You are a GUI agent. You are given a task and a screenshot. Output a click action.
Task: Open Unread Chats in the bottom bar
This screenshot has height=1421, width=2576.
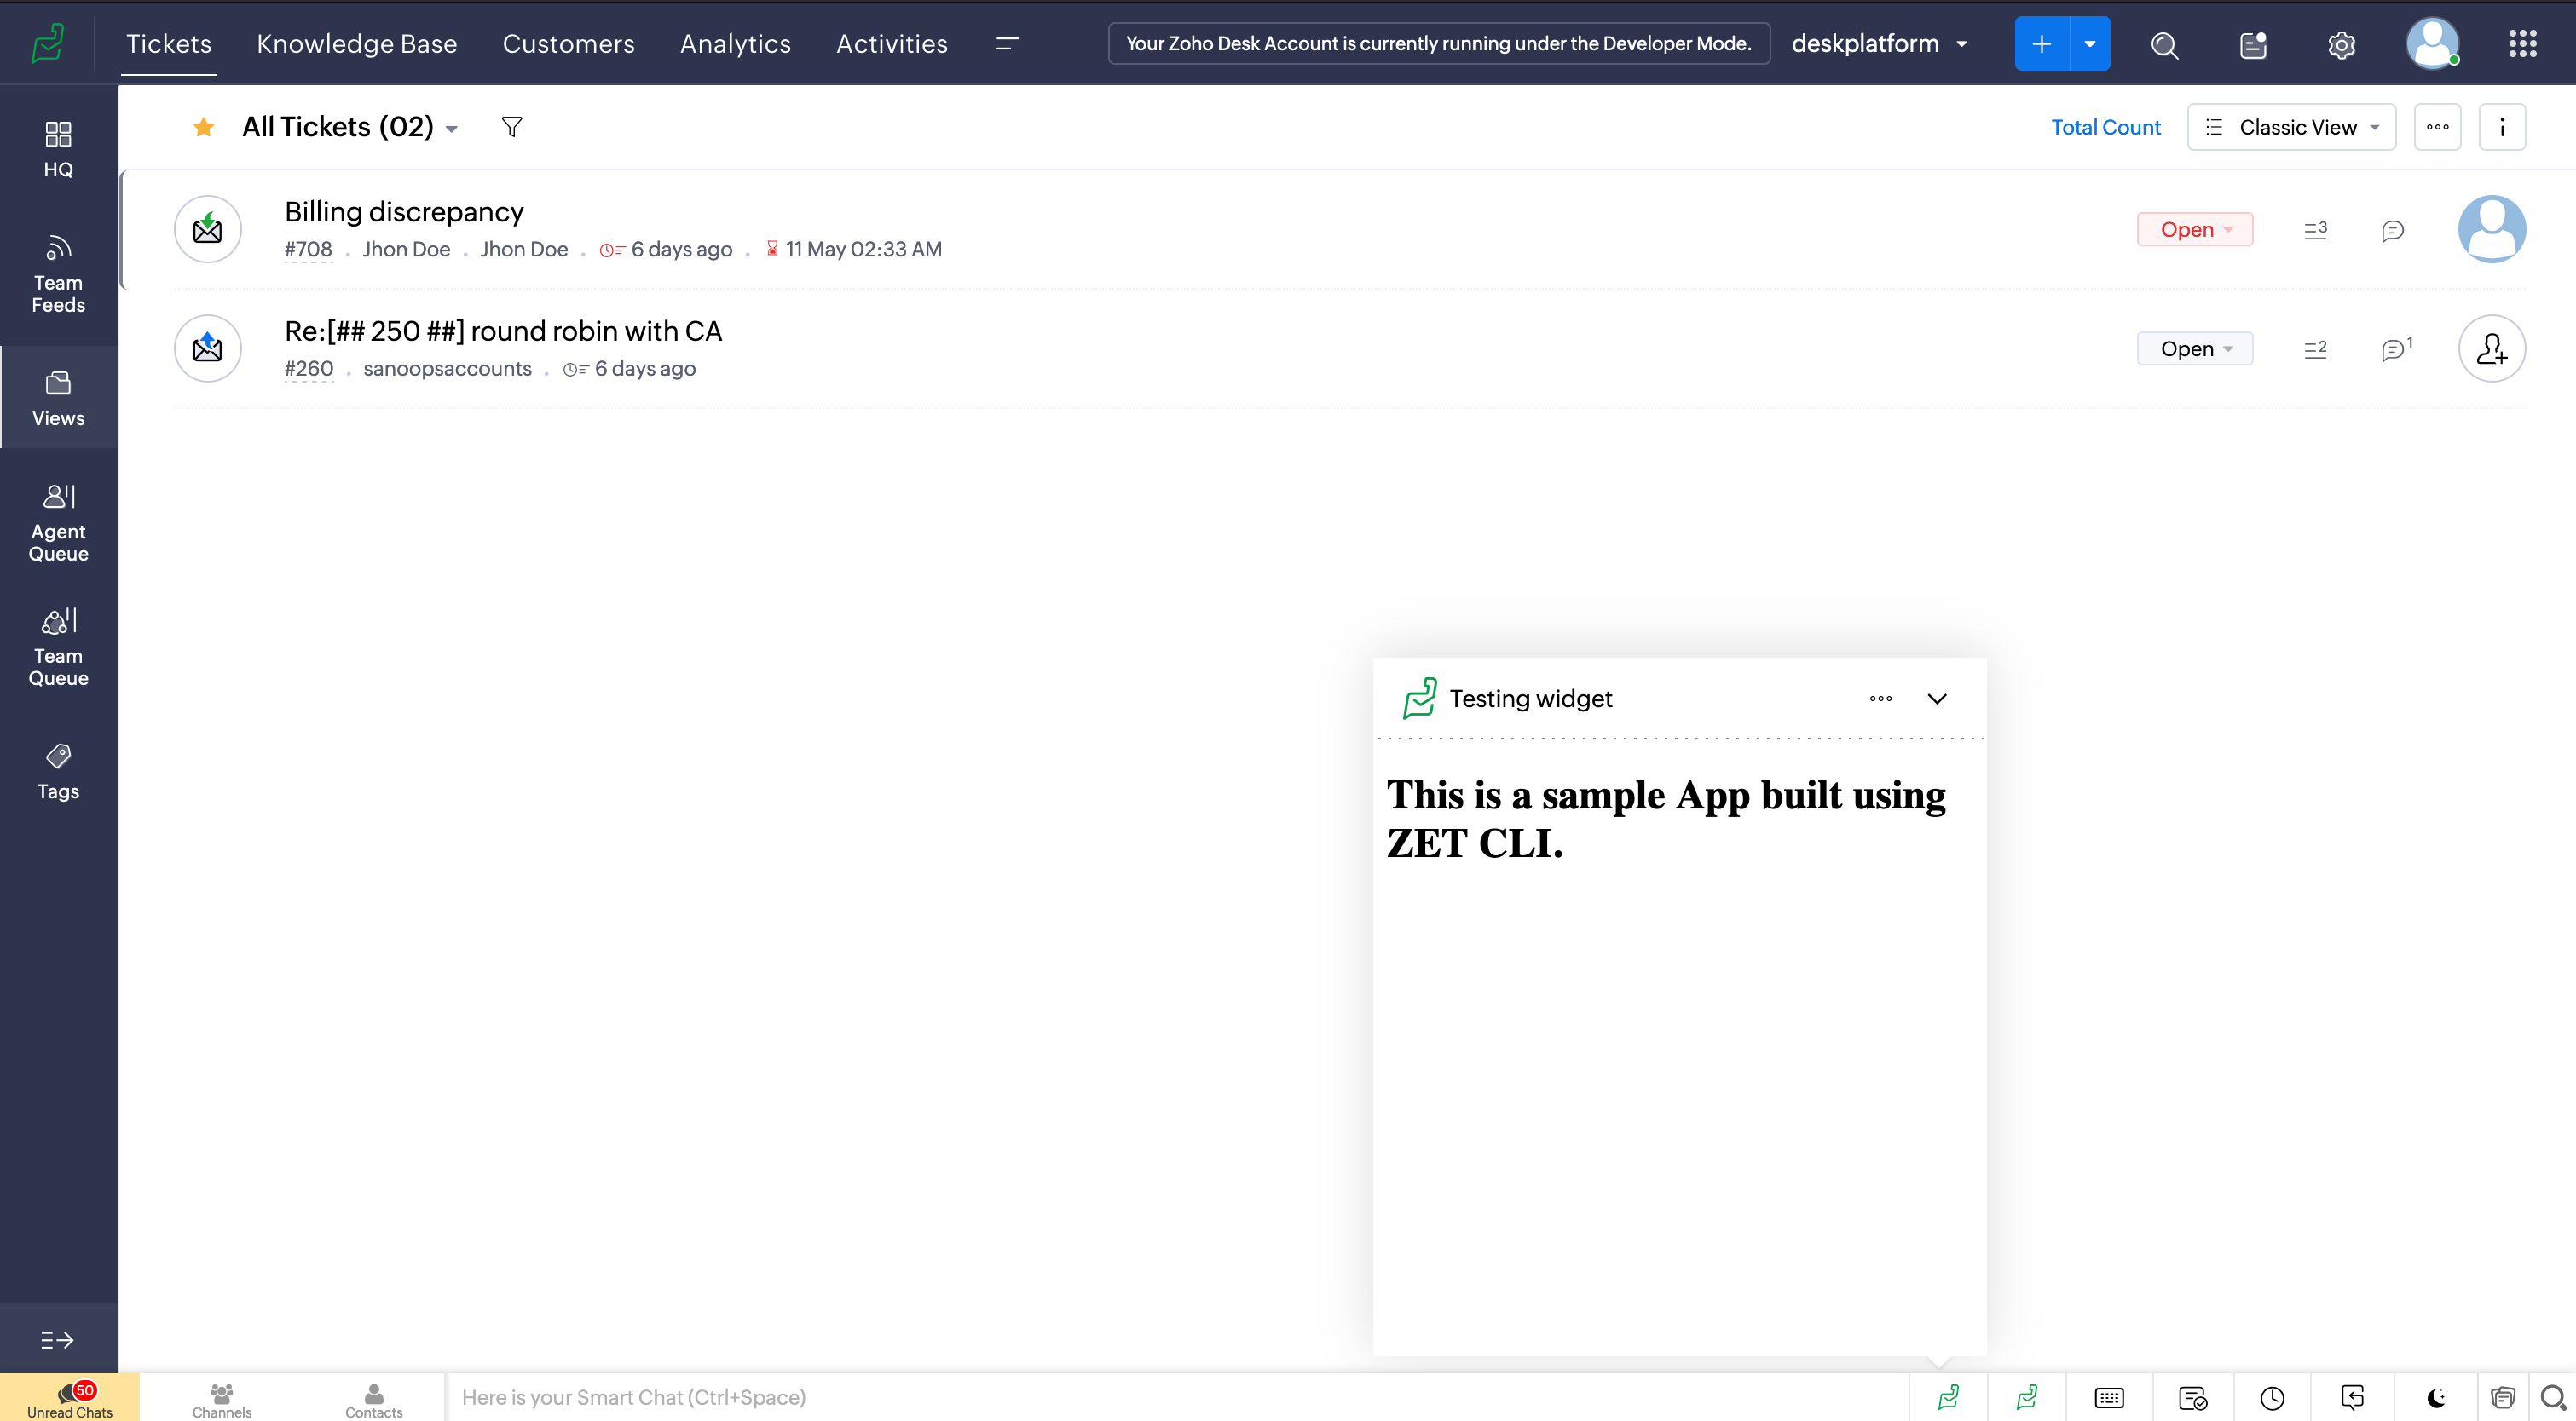click(x=70, y=1398)
